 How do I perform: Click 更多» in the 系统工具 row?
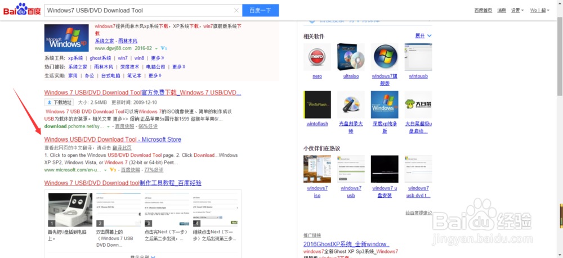(x=158, y=58)
